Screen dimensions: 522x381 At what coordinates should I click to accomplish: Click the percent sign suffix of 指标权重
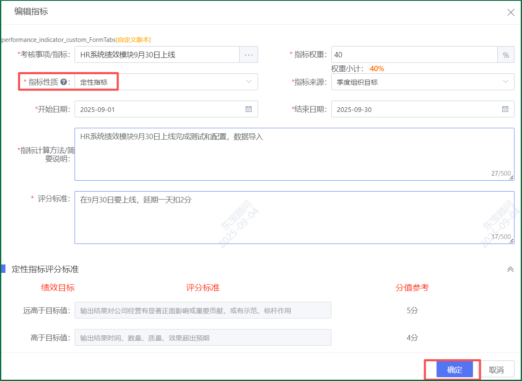point(506,55)
